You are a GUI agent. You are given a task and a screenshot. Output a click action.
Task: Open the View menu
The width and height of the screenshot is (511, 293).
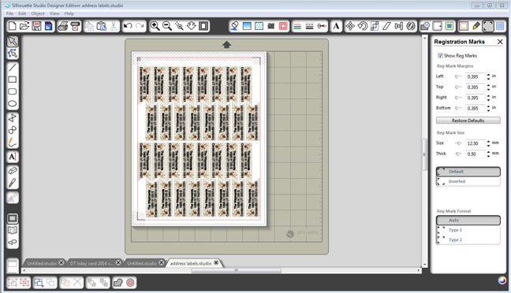(x=54, y=13)
